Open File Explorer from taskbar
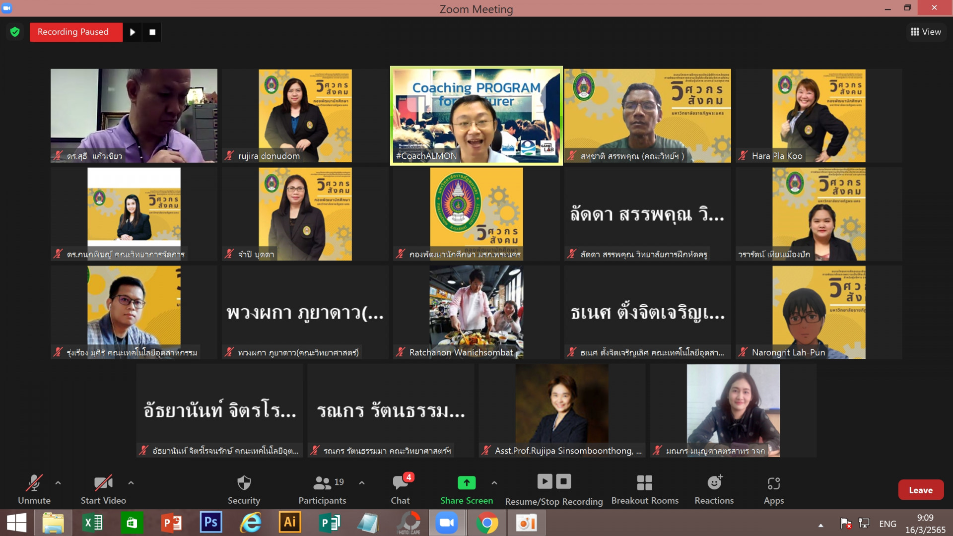 tap(53, 523)
